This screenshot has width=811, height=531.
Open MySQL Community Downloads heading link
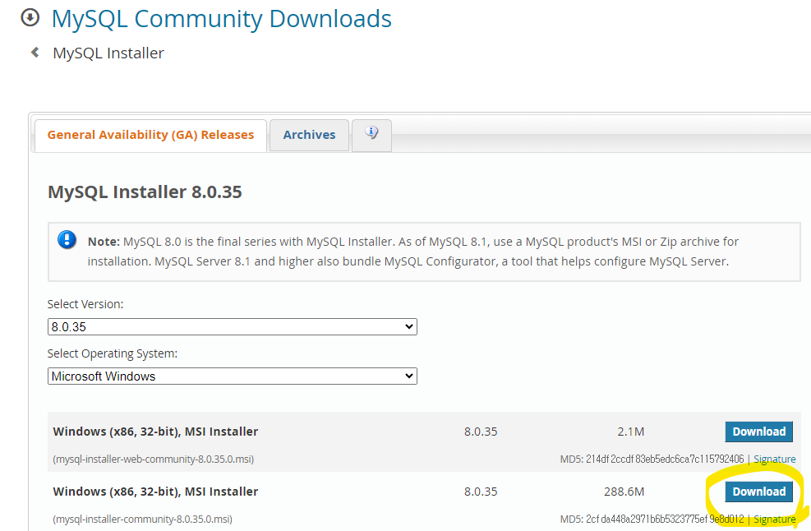[x=221, y=19]
